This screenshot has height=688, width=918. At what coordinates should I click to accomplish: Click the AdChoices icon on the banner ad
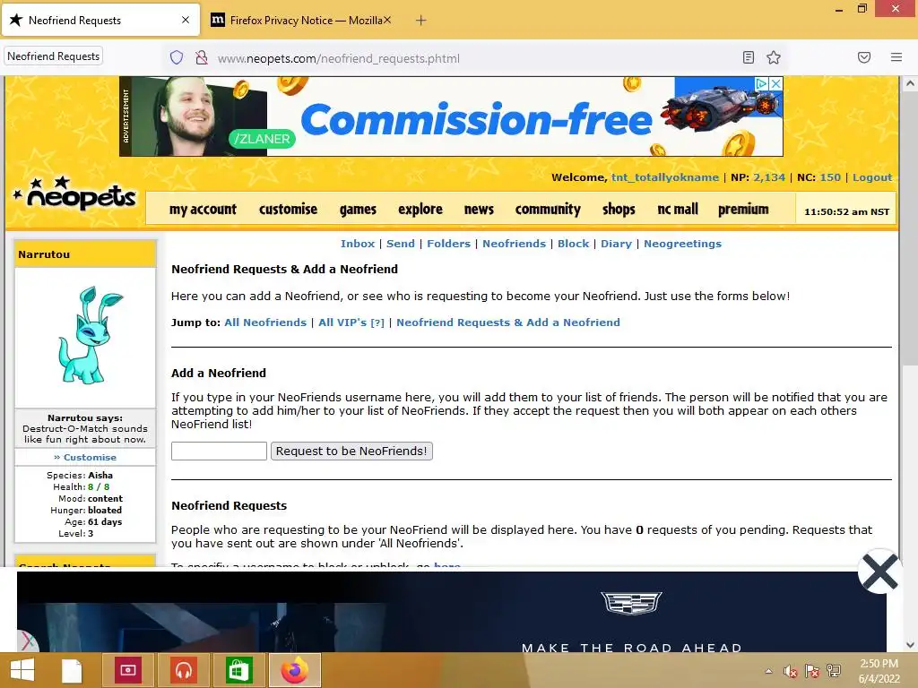point(761,83)
